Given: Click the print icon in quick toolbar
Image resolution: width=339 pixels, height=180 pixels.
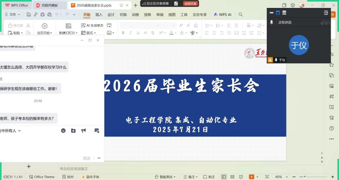Looking at the screenshot, I should click(42, 15).
